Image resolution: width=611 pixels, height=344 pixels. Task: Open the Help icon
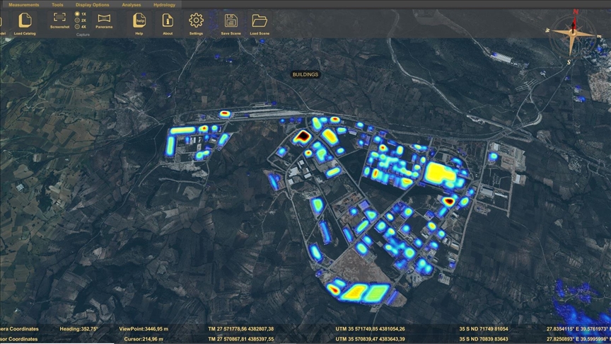point(139,20)
